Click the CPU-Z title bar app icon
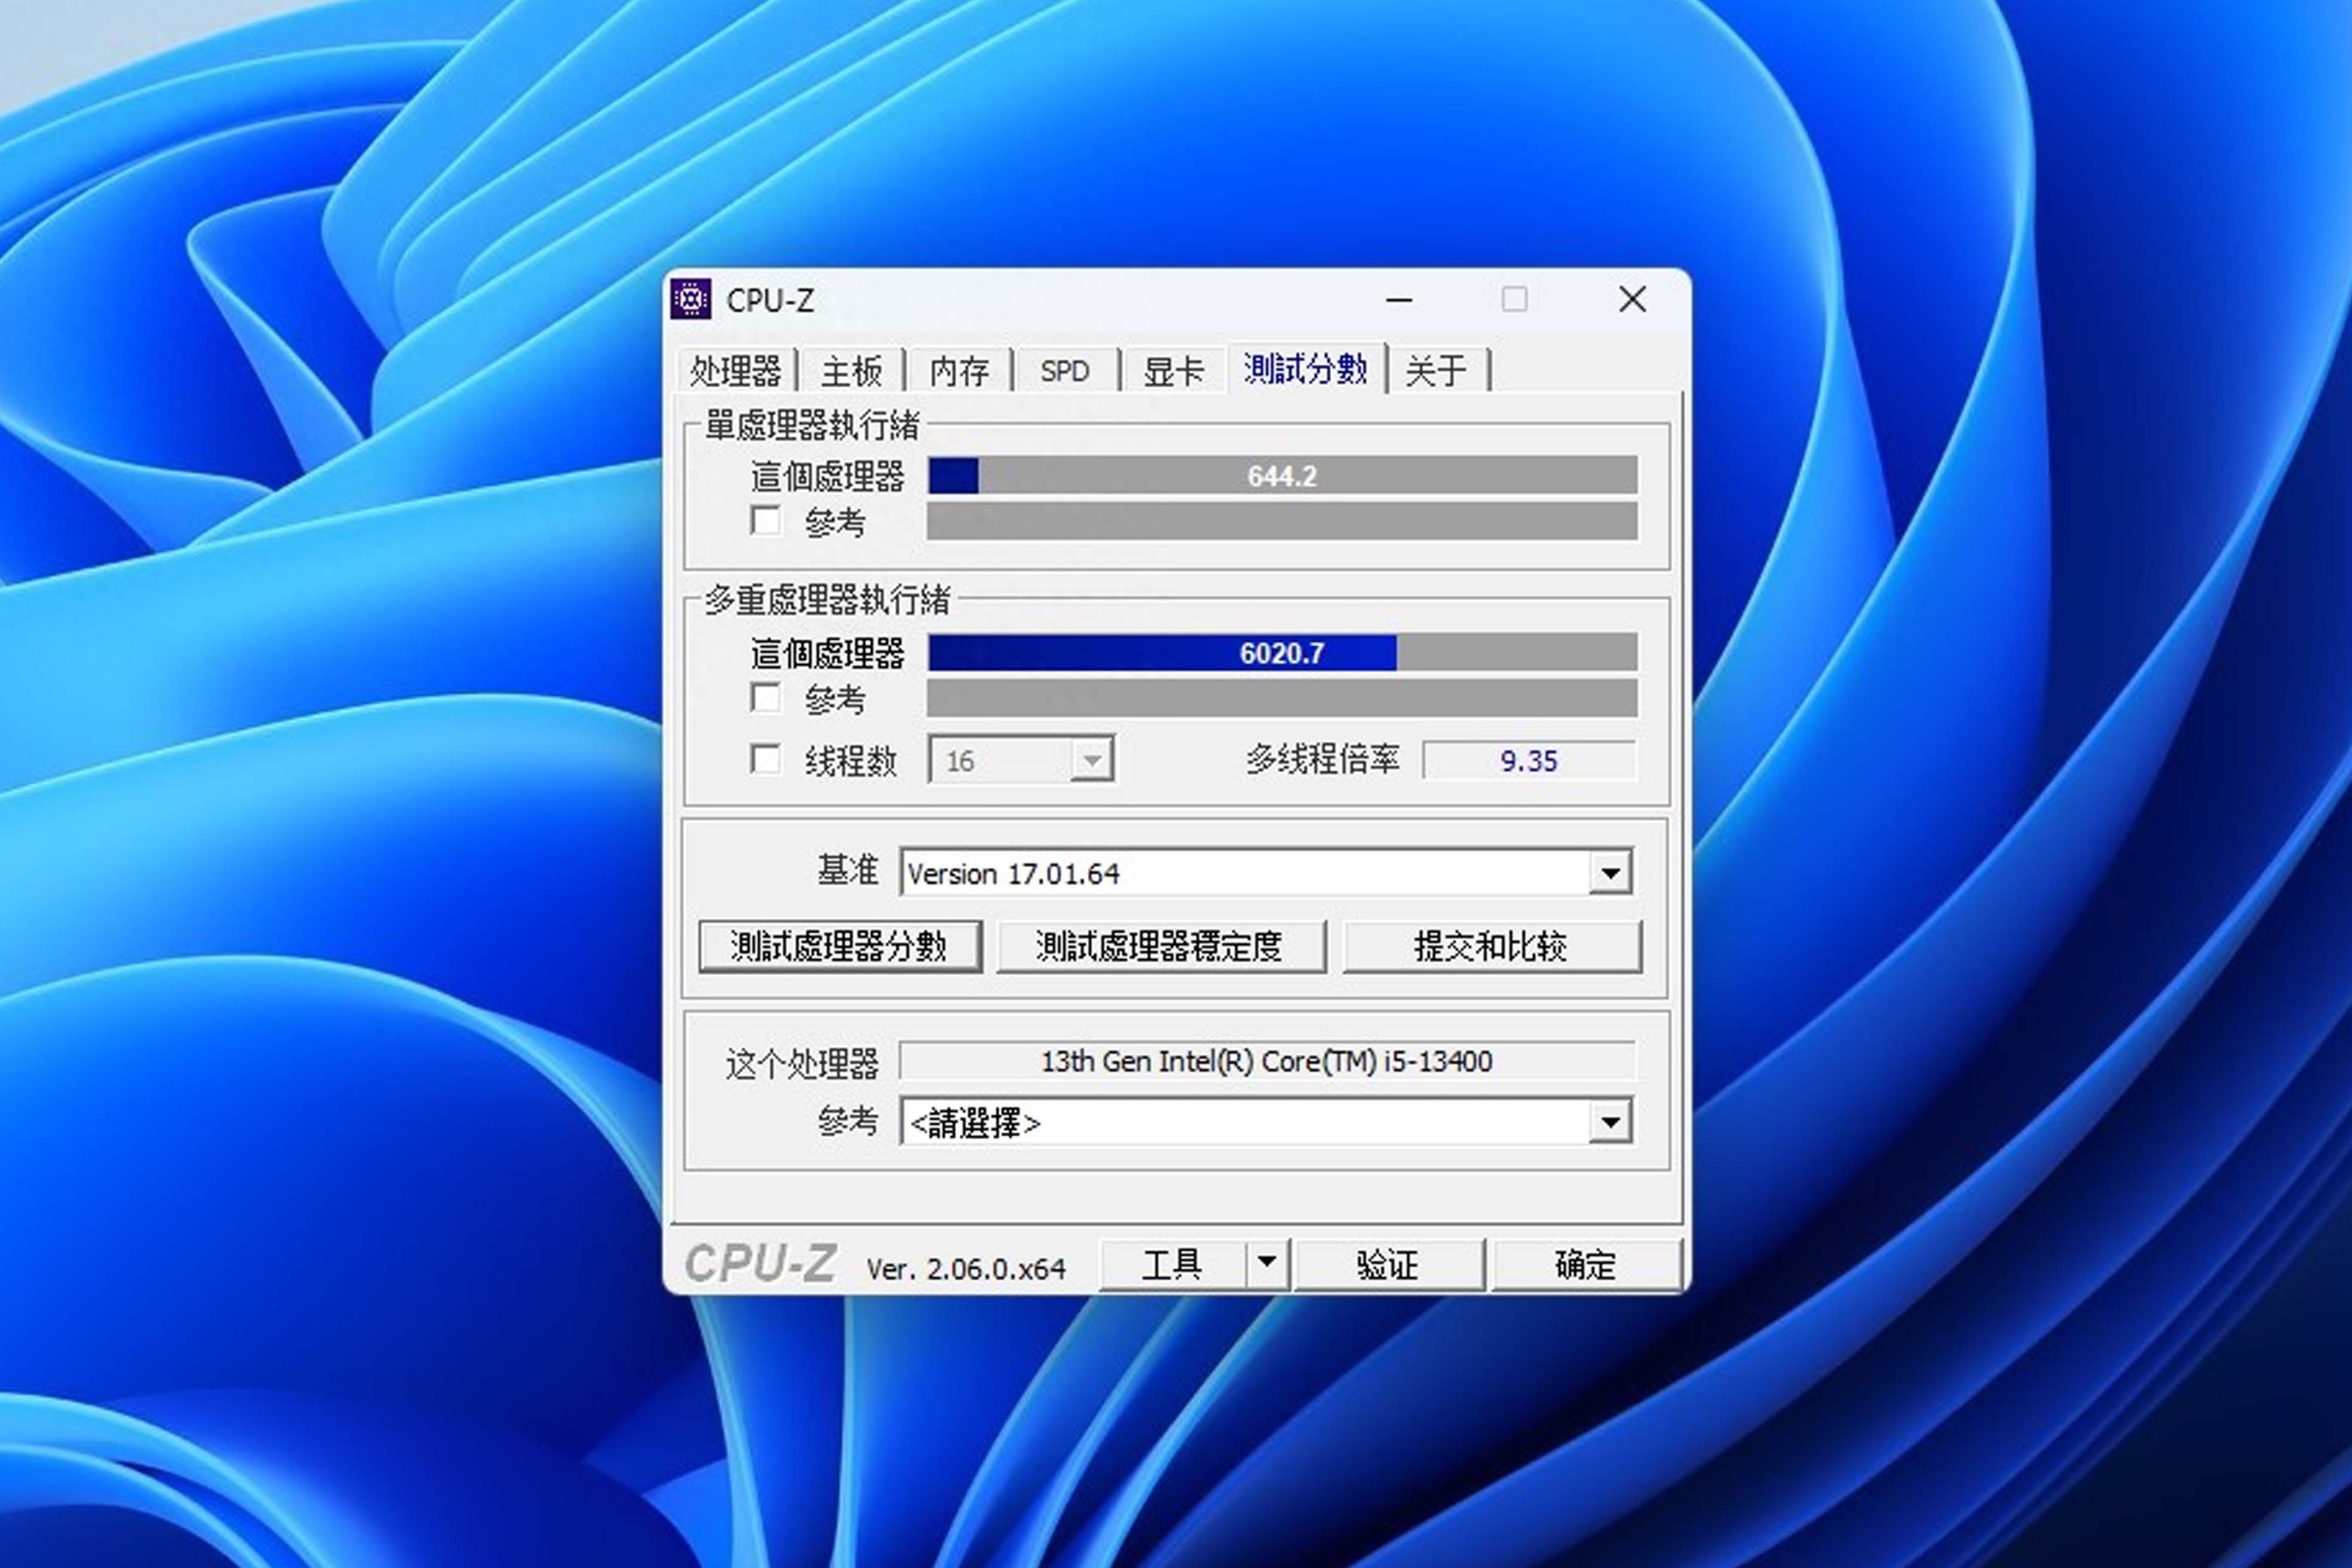 point(691,299)
